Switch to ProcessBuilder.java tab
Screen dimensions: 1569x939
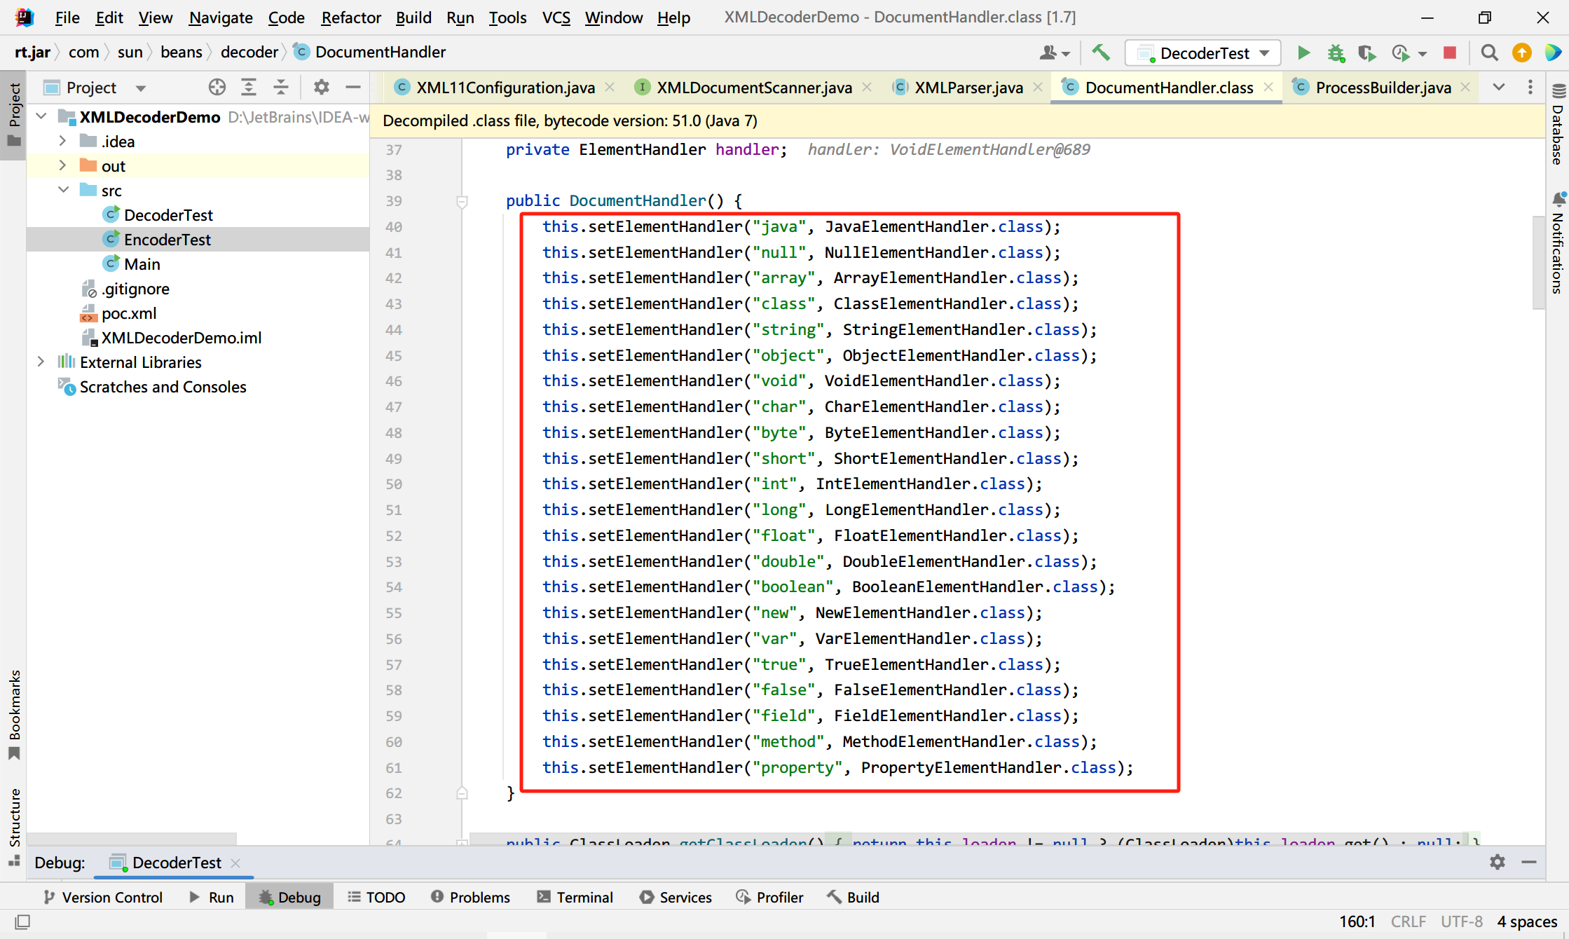pyautogui.click(x=1383, y=88)
